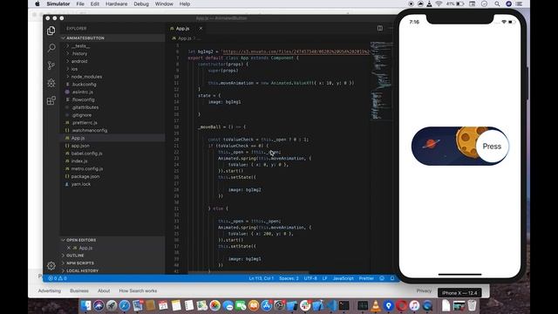Collapse the OPEN EDITORS section
Screen dimensions: 558x314
[x=112, y=240]
